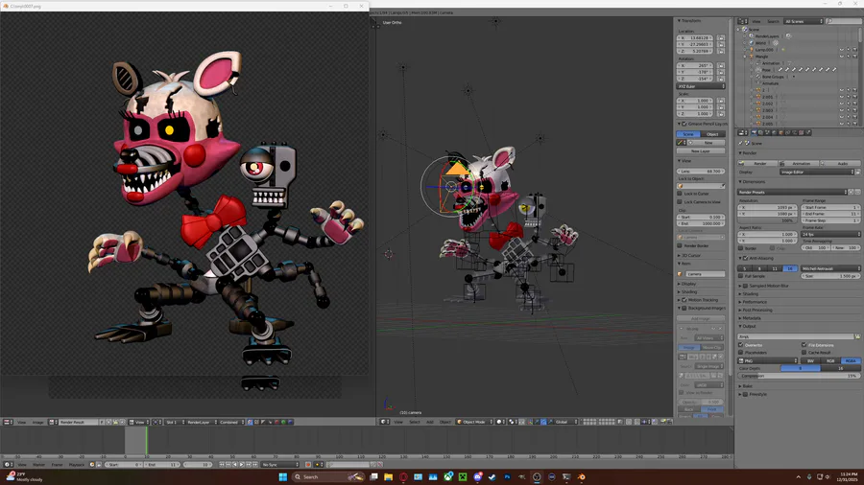Open the timeline Playback menu

(x=77, y=465)
